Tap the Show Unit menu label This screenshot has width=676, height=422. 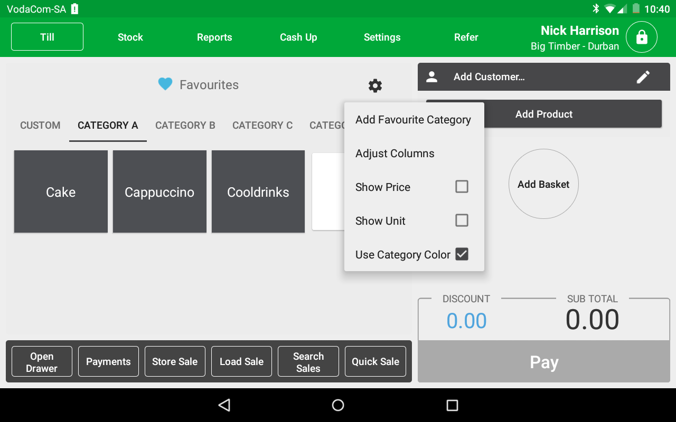[x=380, y=221]
